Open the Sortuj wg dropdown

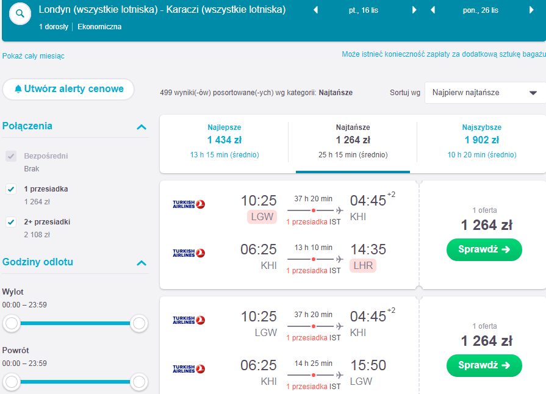[x=485, y=93]
